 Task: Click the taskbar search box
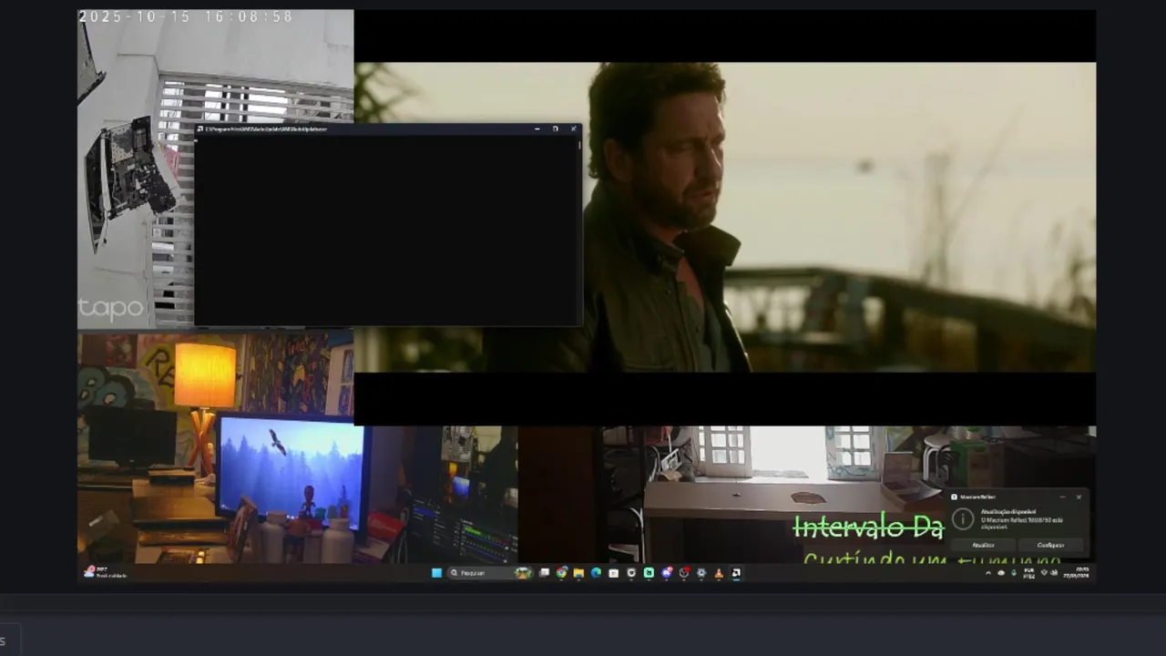(x=491, y=573)
